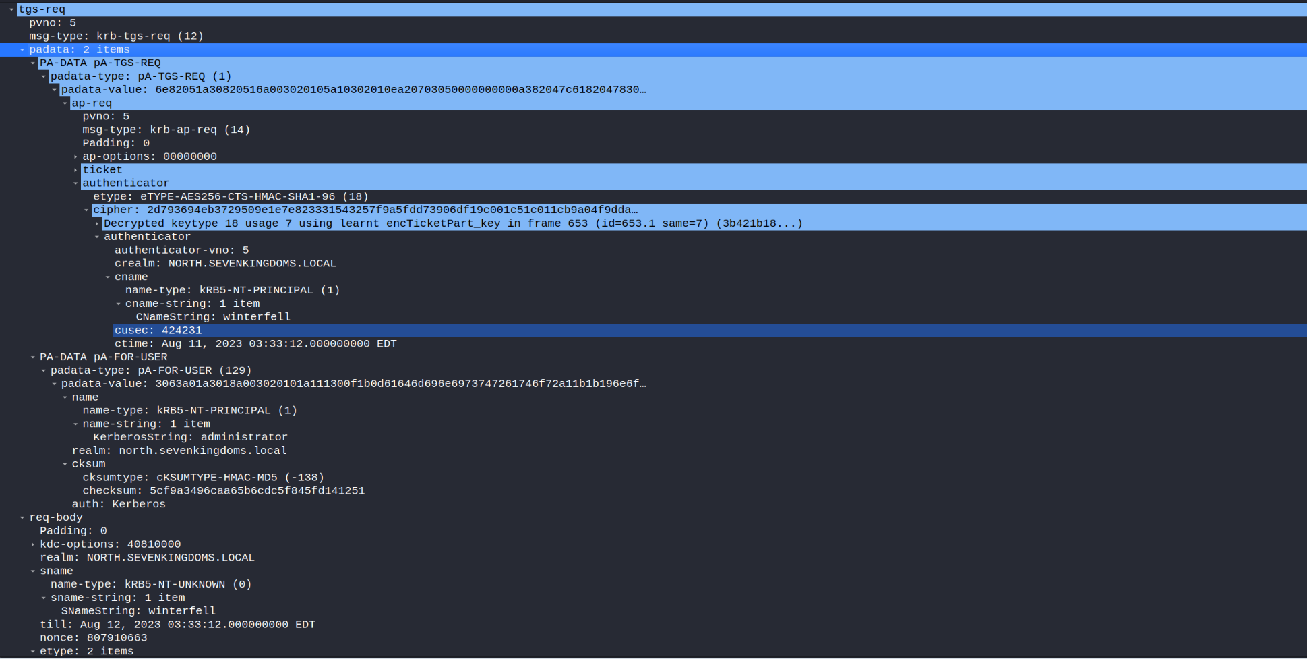Expand kdc-options: 40810000 arrow
This screenshot has width=1307, height=659.
click(33, 544)
